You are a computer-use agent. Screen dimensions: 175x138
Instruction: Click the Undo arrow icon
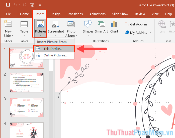pos(16,5)
